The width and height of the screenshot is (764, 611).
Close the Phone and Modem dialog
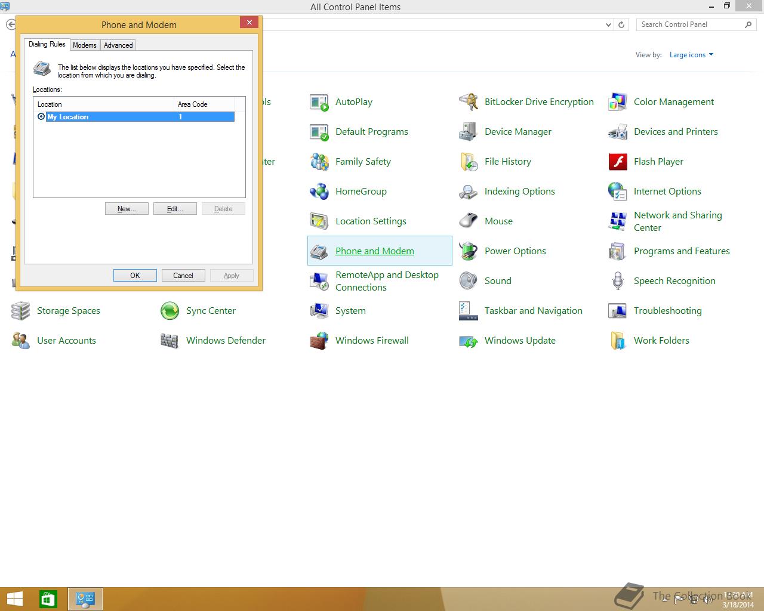click(x=249, y=23)
